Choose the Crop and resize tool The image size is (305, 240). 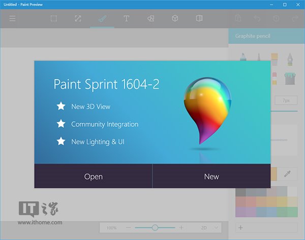78,19
